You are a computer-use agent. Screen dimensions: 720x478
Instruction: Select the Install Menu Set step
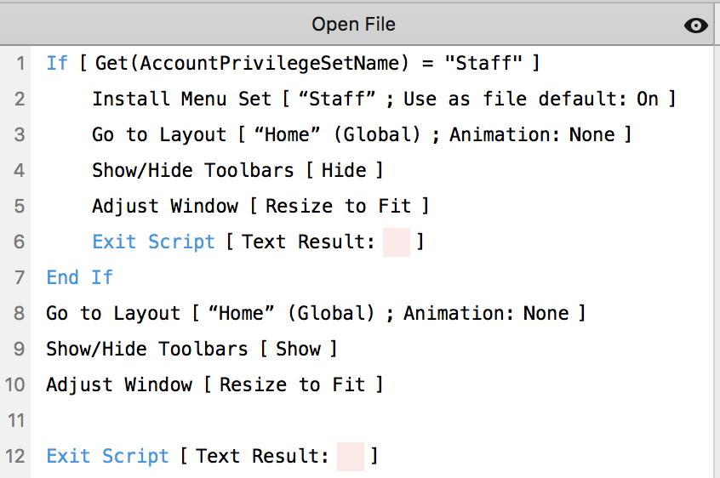point(384,99)
